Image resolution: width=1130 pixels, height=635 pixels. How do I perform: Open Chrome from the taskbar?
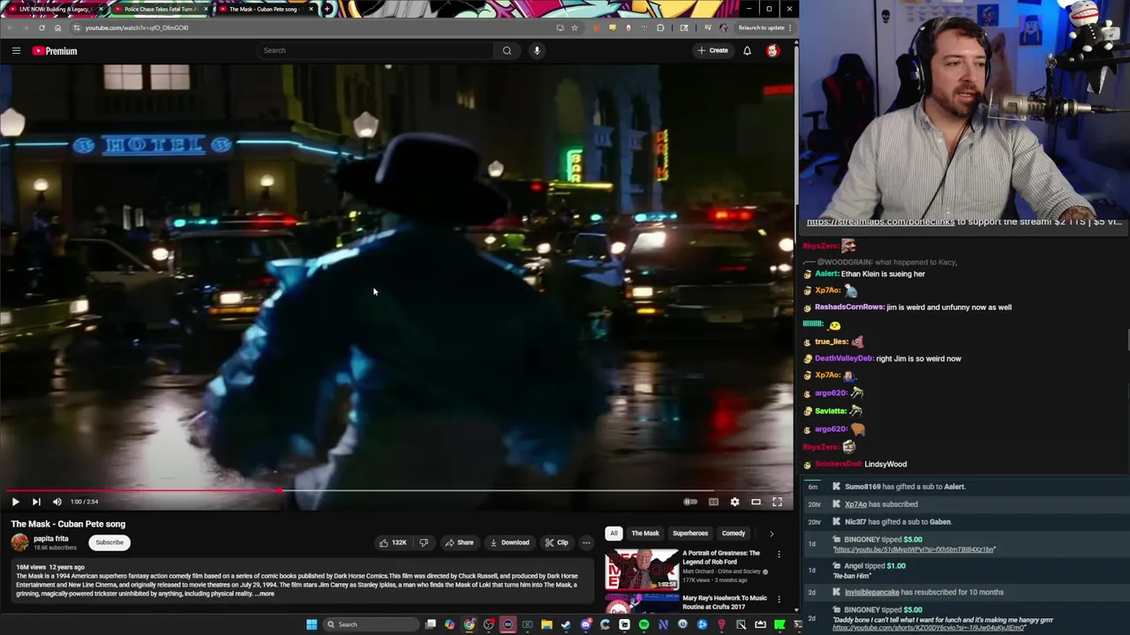point(469,624)
